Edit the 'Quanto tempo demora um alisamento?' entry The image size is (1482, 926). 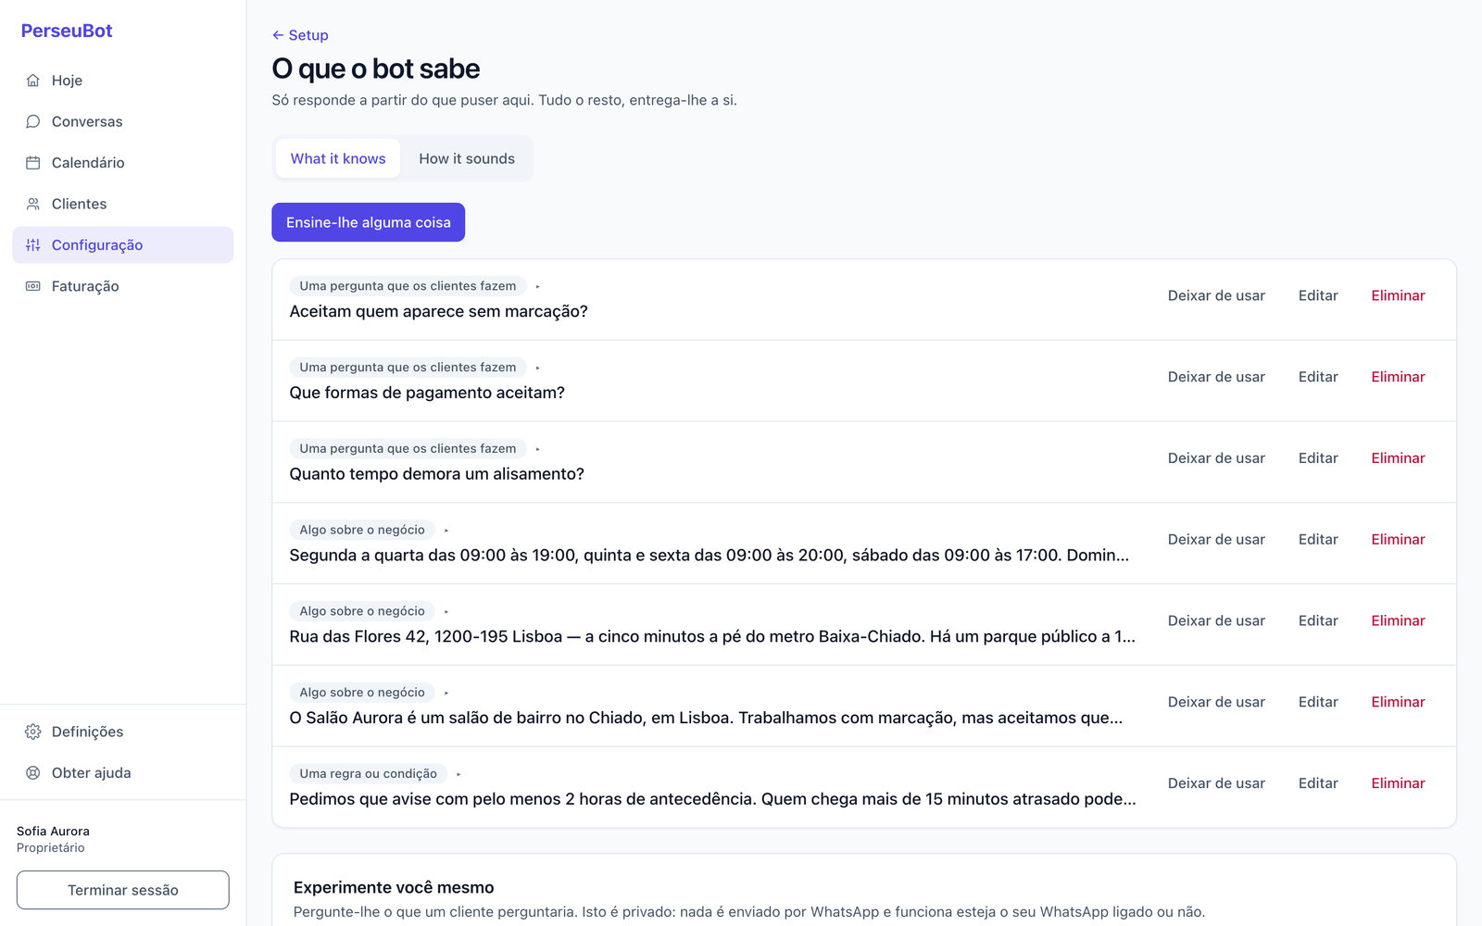1318,458
